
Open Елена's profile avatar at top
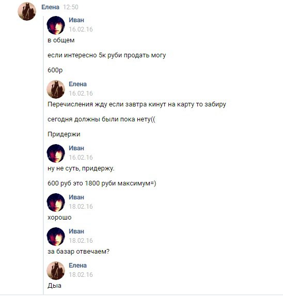tap(27, 11)
